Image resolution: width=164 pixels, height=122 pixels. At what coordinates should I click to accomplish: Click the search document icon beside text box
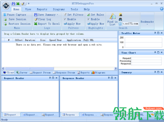[x=120, y=24]
